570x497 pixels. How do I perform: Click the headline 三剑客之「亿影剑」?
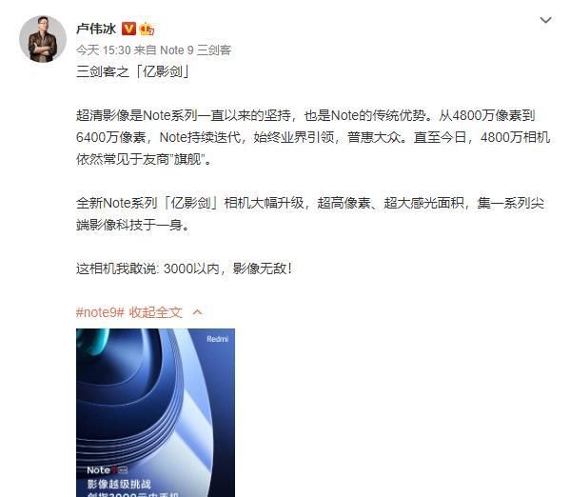[x=133, y=71]
